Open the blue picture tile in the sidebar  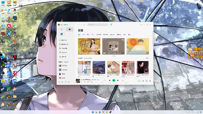[x=62, y=34]
